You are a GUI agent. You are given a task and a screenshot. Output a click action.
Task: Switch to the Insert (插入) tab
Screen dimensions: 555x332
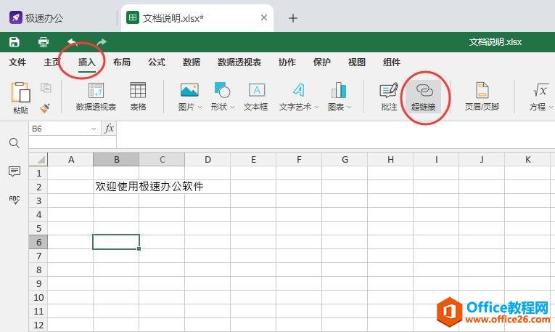pos(87,62)
